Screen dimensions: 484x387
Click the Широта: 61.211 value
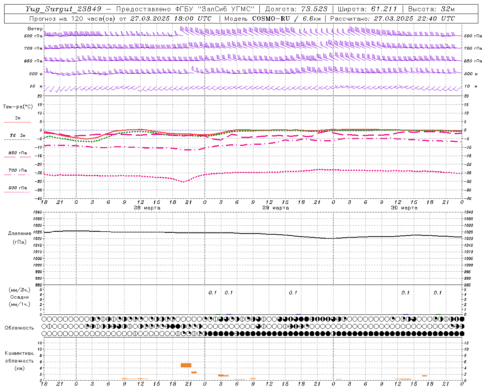coord(367,9)
